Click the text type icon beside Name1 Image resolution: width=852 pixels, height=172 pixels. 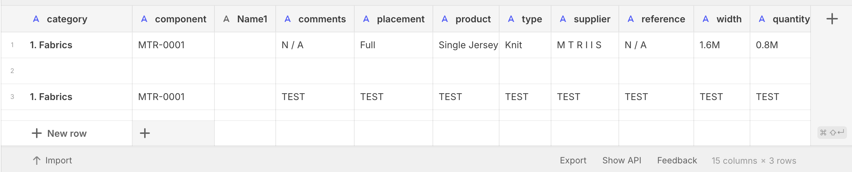(226, 19)
